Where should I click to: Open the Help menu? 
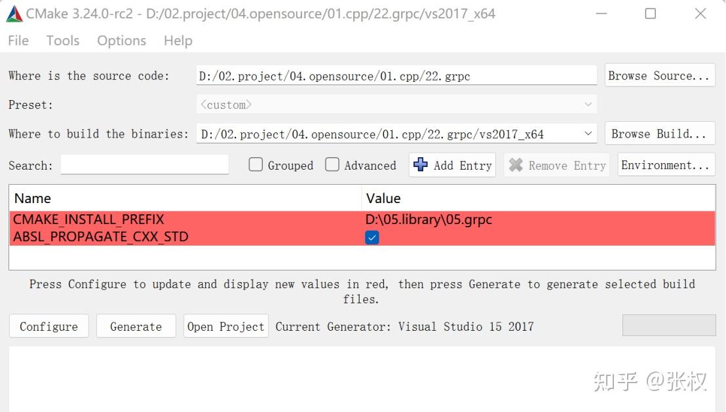click(178, 41)
